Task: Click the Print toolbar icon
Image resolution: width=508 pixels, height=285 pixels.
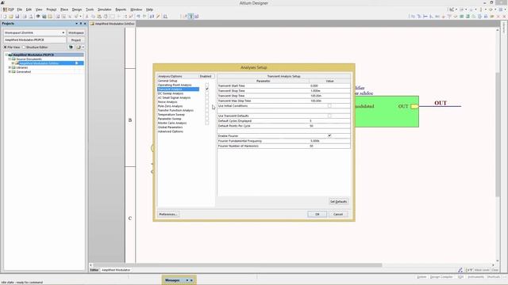Action: [25, 16]
